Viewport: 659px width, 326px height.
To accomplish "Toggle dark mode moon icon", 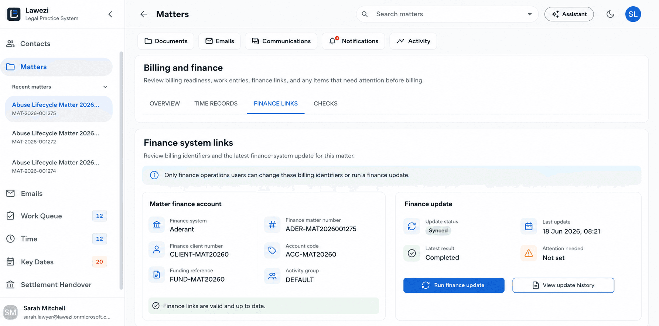I will coord(610,14).
